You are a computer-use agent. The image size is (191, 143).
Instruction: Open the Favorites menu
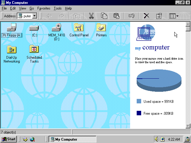(44, 8)
